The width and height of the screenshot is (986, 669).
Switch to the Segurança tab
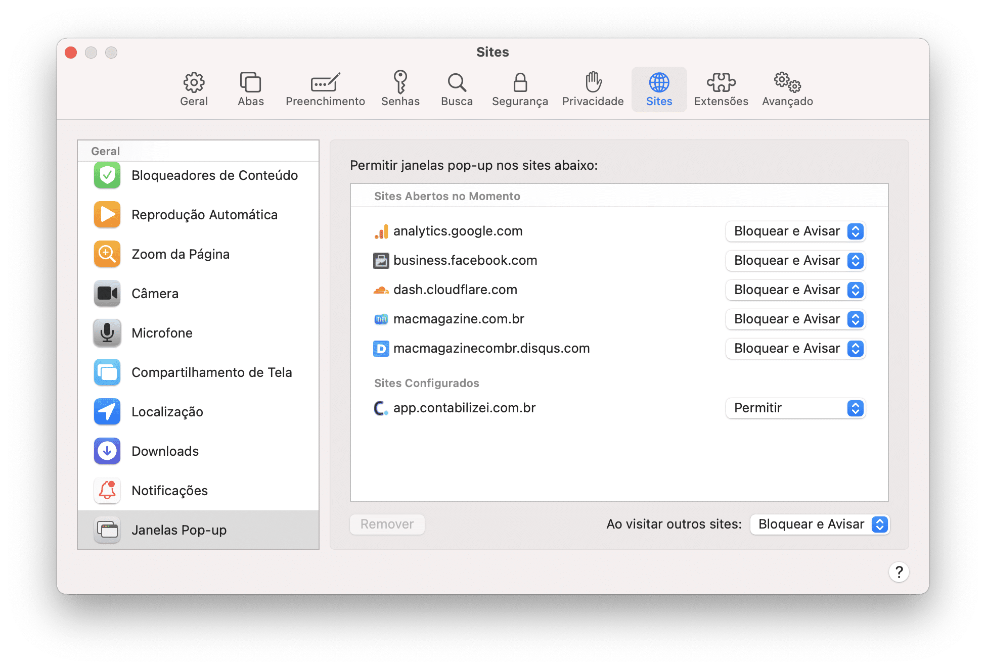pos(519,88)
